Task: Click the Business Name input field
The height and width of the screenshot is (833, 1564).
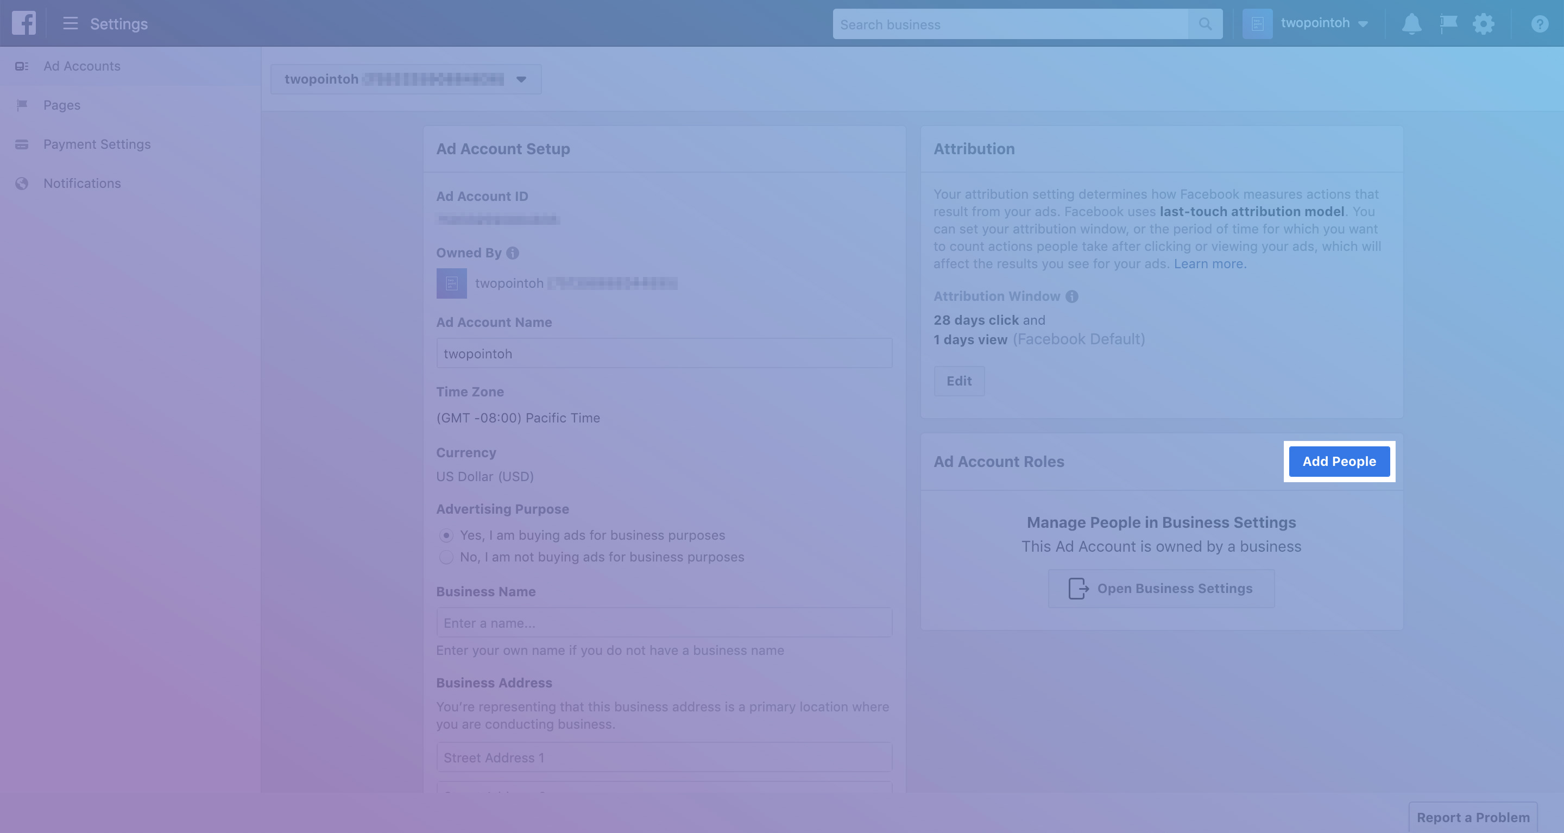Action: [x=664, y=623]
